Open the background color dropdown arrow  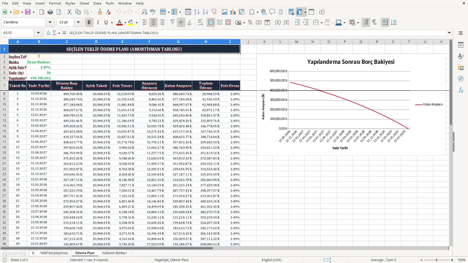tap(136, 23)
